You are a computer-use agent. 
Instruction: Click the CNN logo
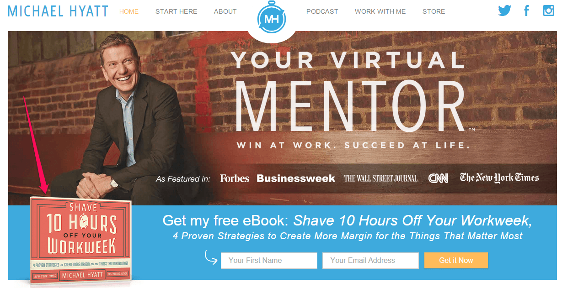[438, 178]
